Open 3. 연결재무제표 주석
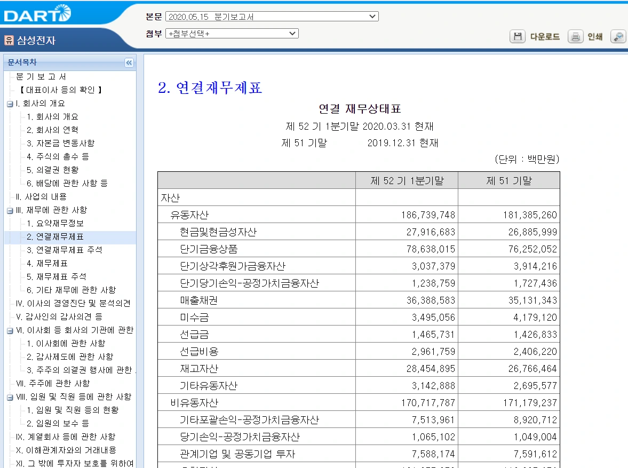This screenshot has height=468, width=628. click(64, 250)
